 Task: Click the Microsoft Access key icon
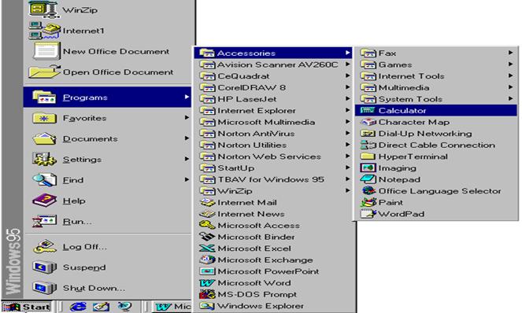[207, 225]
